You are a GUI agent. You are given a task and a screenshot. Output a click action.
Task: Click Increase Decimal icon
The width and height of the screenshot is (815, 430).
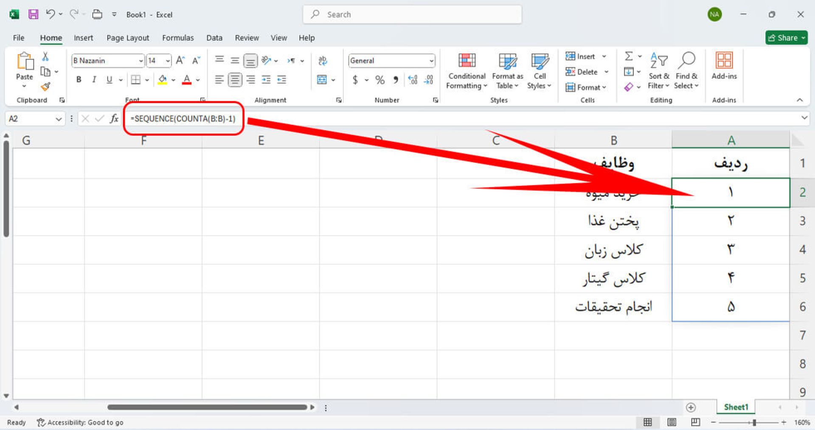[x=413, y=79]
